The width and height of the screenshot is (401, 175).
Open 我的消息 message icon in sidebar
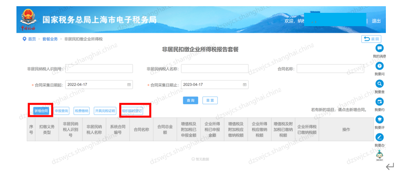pyautogui.click(x=380, y=48)
